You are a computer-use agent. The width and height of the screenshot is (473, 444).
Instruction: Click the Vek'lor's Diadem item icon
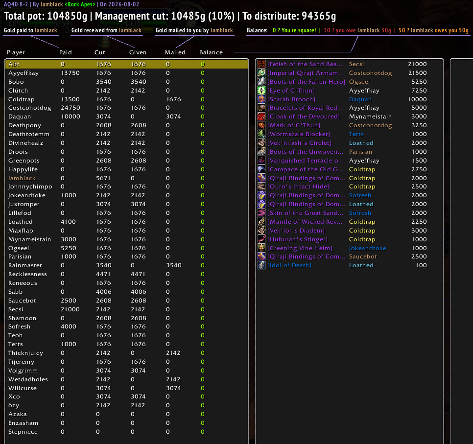pyautogui.click(x=261, y=230)
